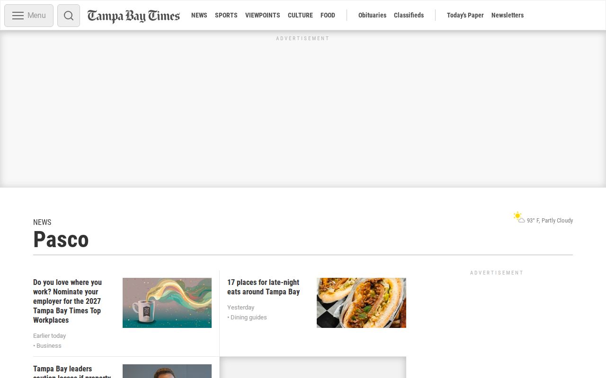
Task: Click the Earlier today timestamp
Action: point(50,335)
